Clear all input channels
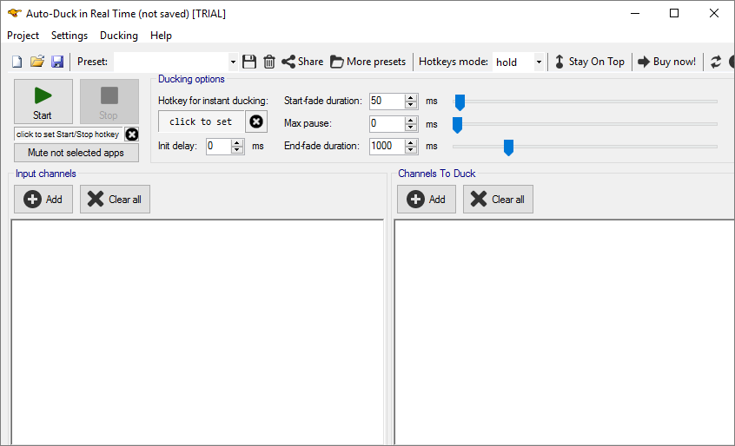735x446 pixels. [115, 200]
